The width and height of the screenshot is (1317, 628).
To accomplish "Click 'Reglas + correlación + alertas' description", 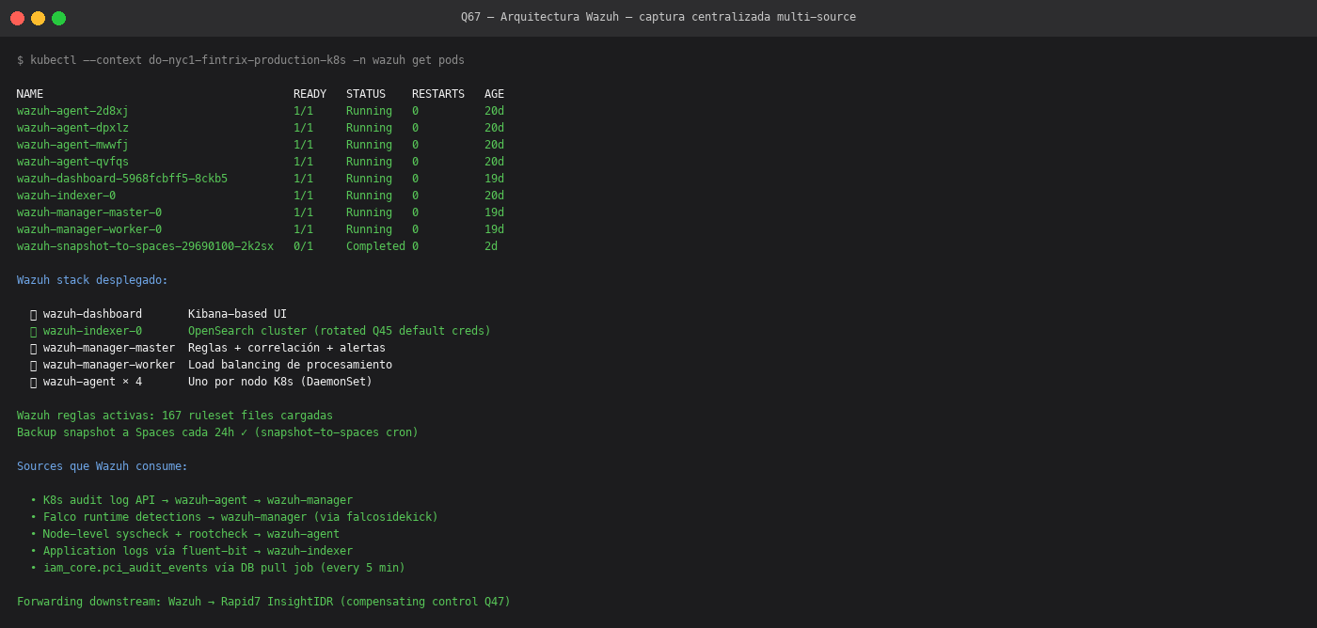I will point(287,348).
